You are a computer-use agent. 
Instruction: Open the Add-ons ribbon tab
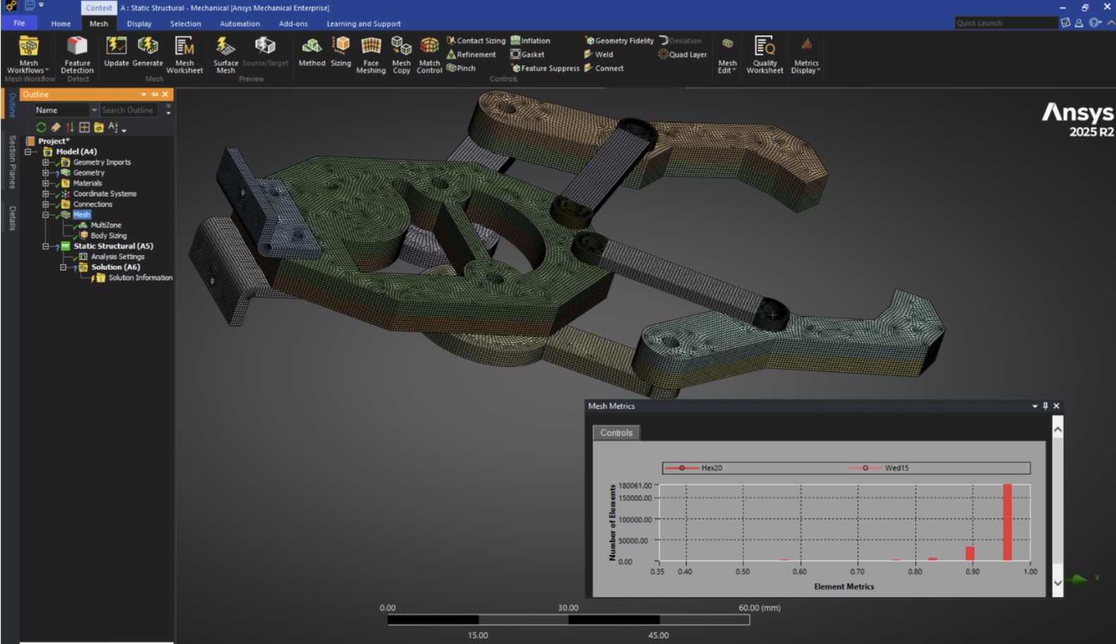[293, 23]
